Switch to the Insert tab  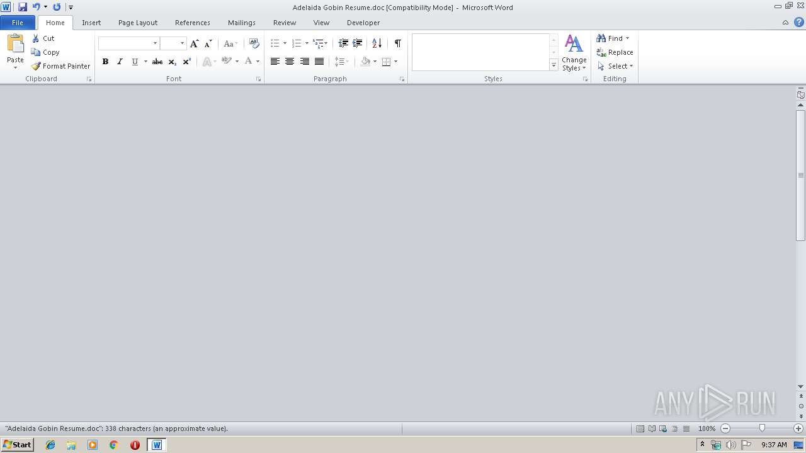[91, 23]
